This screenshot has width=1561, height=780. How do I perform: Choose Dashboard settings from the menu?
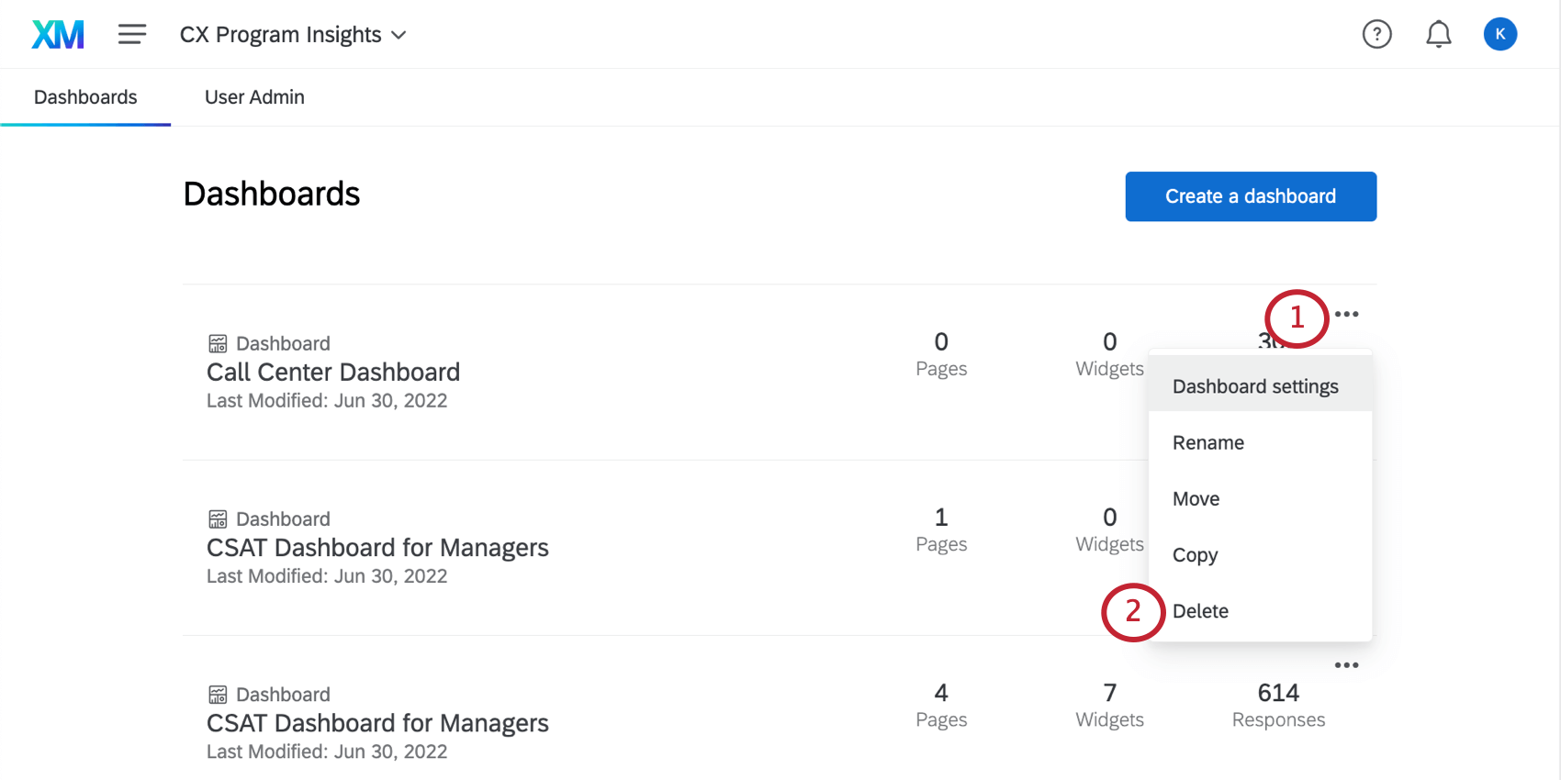[x=1255, y=386]
